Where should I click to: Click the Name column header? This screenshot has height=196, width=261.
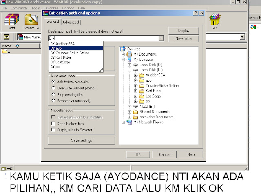pos(20,46)
